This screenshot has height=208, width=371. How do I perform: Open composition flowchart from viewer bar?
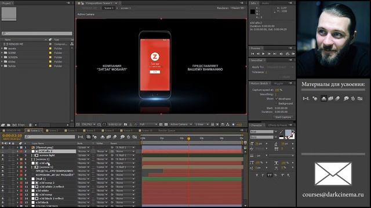coord(228,124)
